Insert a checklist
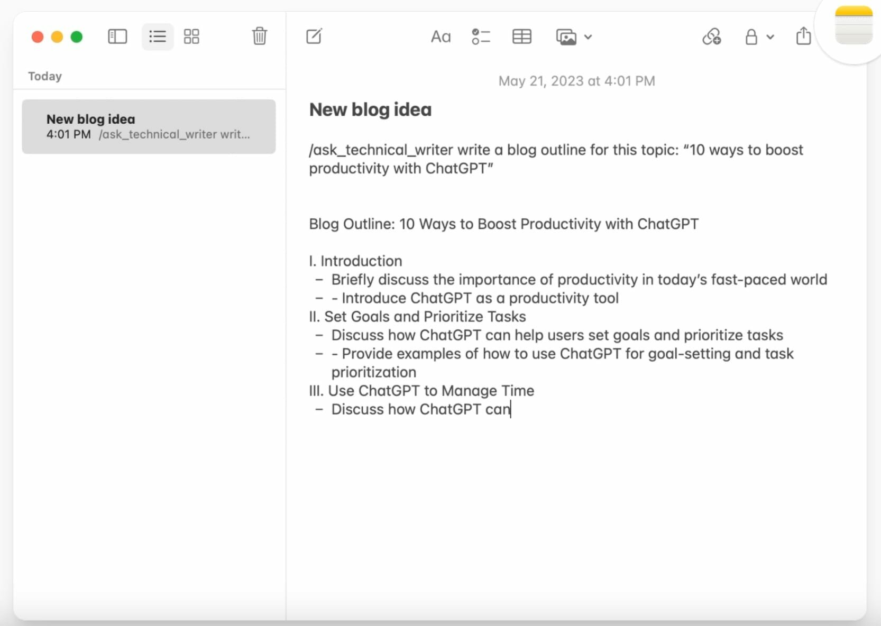 point(481,36)
